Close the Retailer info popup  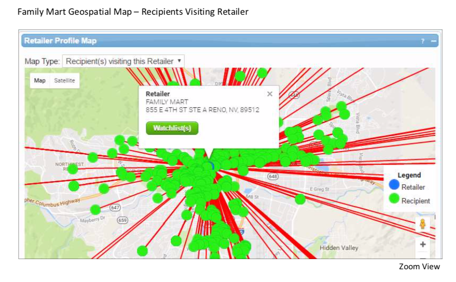coord(270,94)
